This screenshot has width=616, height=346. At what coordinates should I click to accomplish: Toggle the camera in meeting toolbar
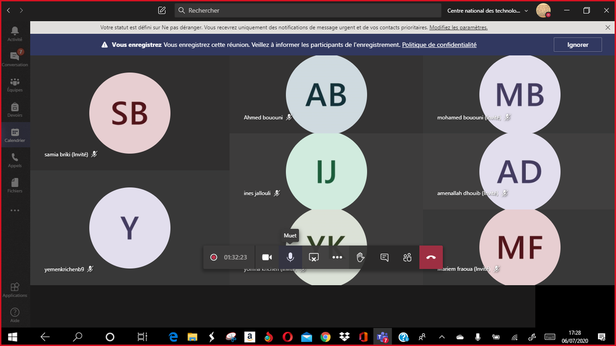tap(267, 257)
